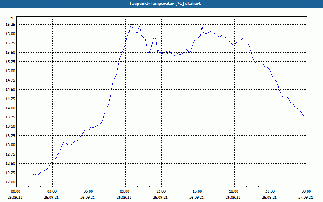323x202 pixels.
Task: Click the 14,00 y-axis value
Action: pyautogui.click(x=10, y=108)
